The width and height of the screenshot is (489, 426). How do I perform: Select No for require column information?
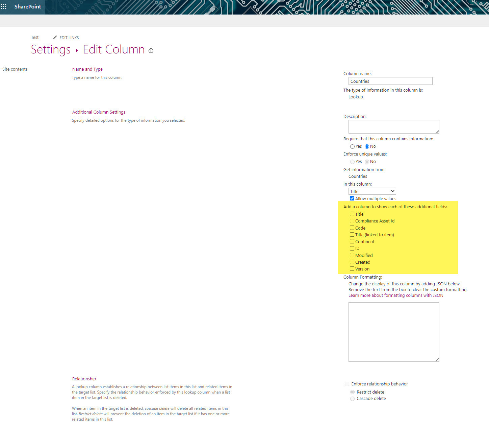pyautogui.click(x=367, y=147)
